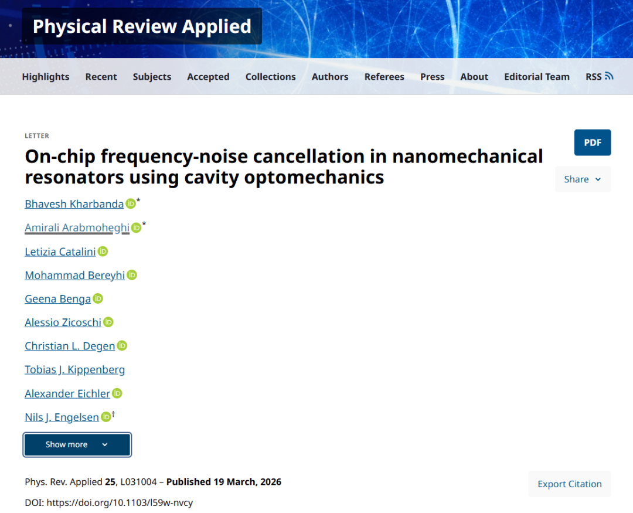This screenshot has height=513, width=633.
Task: Open Geena Benga's ORCID profile icon
Action: pyautogui.click(x=98, y=298)
